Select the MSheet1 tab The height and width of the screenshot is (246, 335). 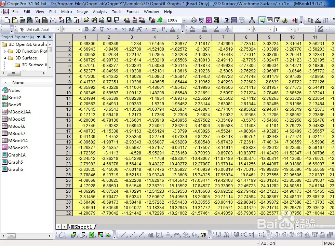pos(82,227)
